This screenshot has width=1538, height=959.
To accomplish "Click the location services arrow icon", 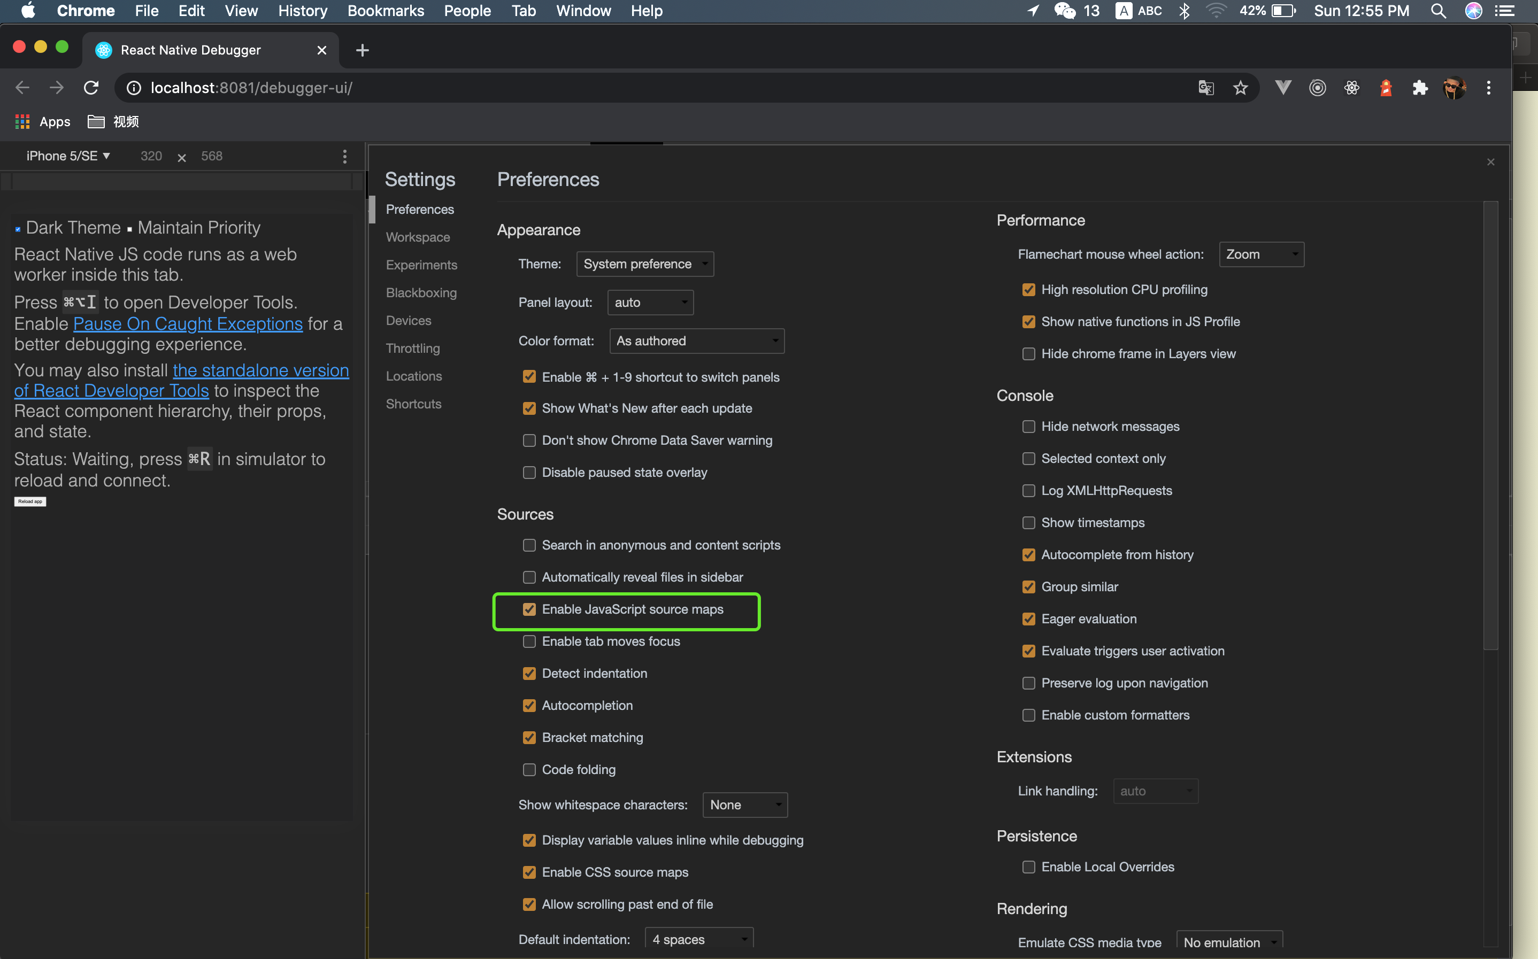I will [x=1034, y=11].
